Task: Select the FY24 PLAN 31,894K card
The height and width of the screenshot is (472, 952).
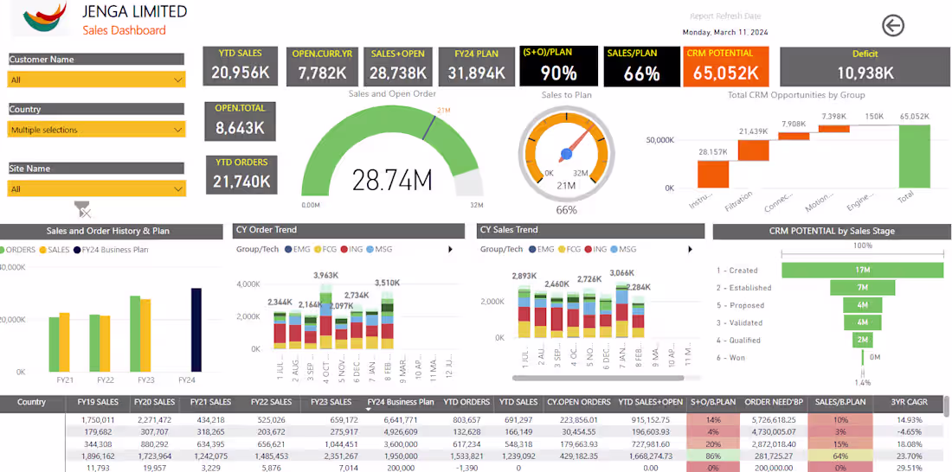Action: (x=477, y=66)
